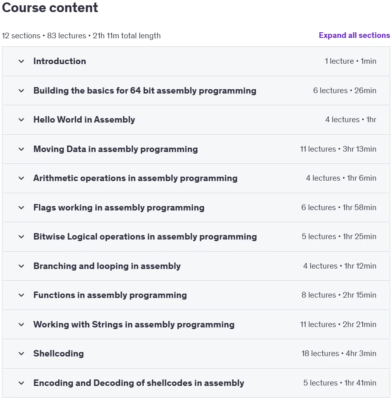
Task: Select the Shellcoding section title
Action: click(x=59, y=354)
